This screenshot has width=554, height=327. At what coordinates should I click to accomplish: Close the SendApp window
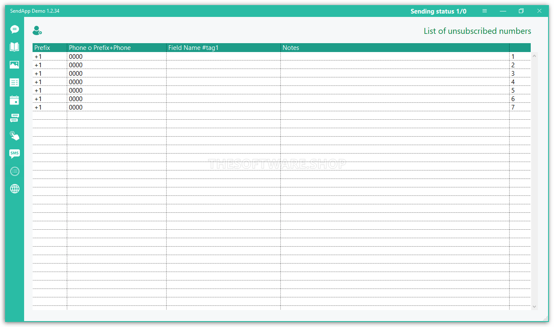tap(539, 11)
